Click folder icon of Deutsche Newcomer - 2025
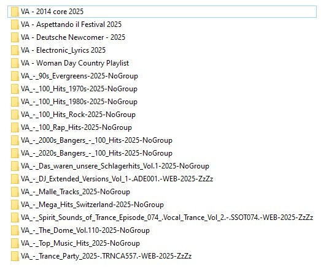This screenshot has width=321, height=280. click(15, 37)
